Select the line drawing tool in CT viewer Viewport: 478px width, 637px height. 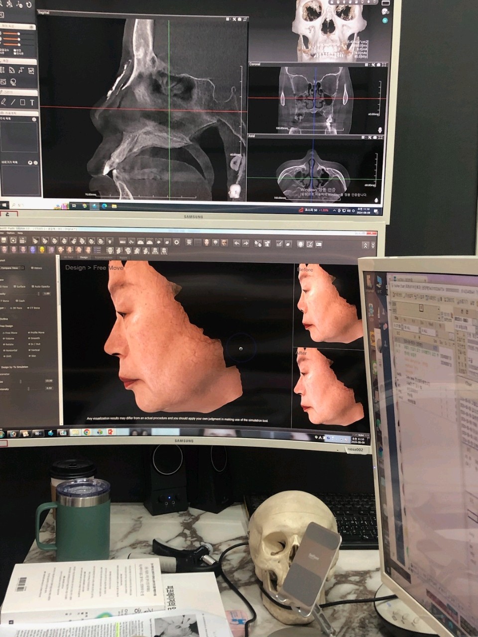[13, 103]
